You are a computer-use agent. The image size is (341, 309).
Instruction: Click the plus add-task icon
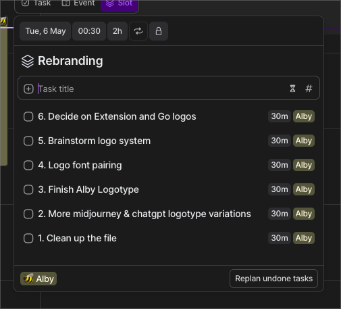[x=28, y=89]
